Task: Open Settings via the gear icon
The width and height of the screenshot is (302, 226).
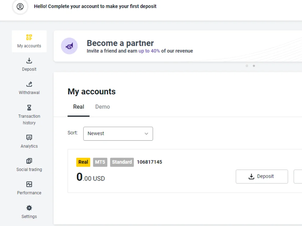Action: pyautogui.click(x=29, y=208)
